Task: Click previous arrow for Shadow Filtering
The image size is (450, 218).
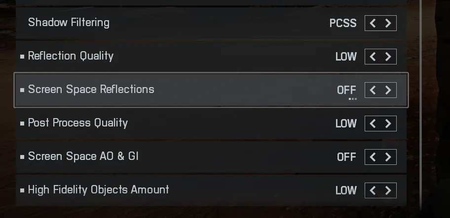Action: [373, 23]
